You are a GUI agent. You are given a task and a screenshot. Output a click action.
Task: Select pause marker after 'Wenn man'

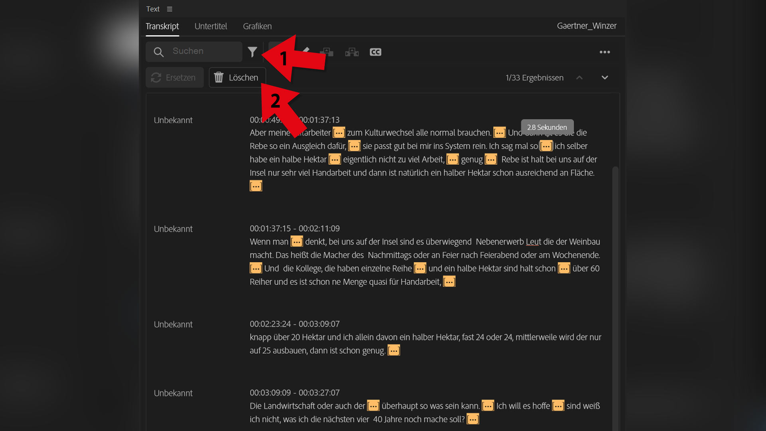pos(296,241)
